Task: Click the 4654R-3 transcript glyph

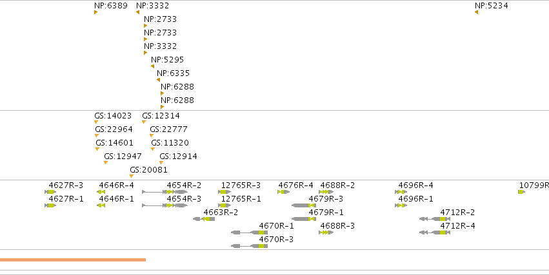Action: pyautogui.click(x=165, y=205)
